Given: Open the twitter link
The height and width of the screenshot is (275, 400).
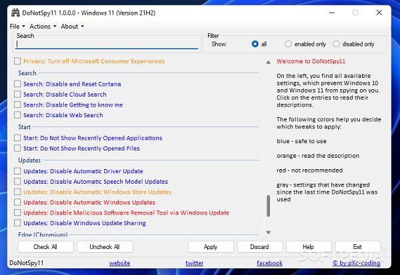Looking at the screenshot, I should click(195, 263).
